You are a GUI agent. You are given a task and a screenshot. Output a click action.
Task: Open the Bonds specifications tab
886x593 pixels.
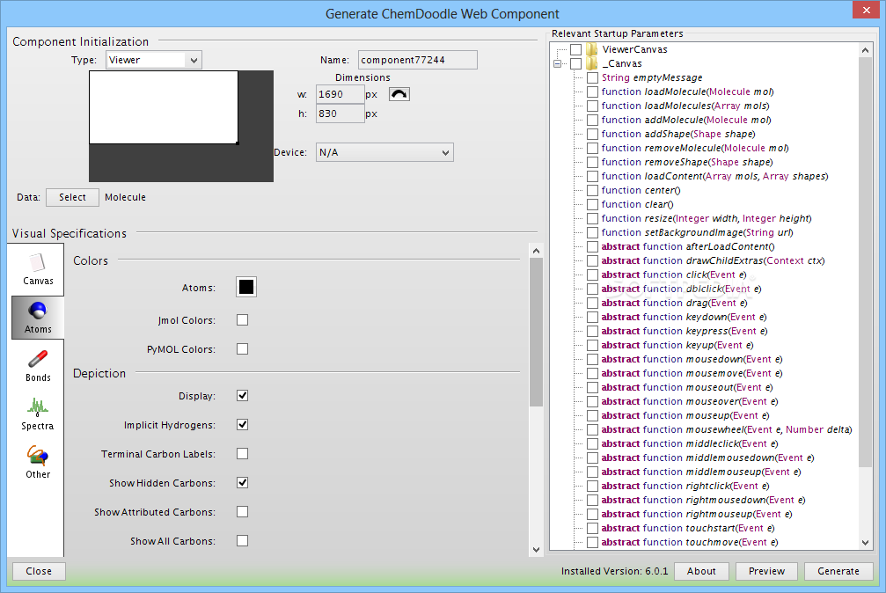pos(37,366)
